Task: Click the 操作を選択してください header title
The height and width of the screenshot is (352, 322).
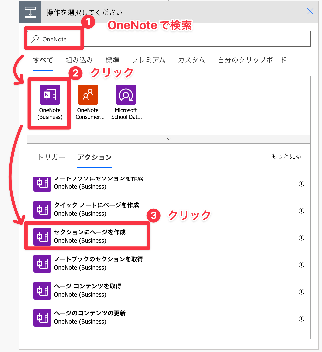Action: tap(84, 12)
